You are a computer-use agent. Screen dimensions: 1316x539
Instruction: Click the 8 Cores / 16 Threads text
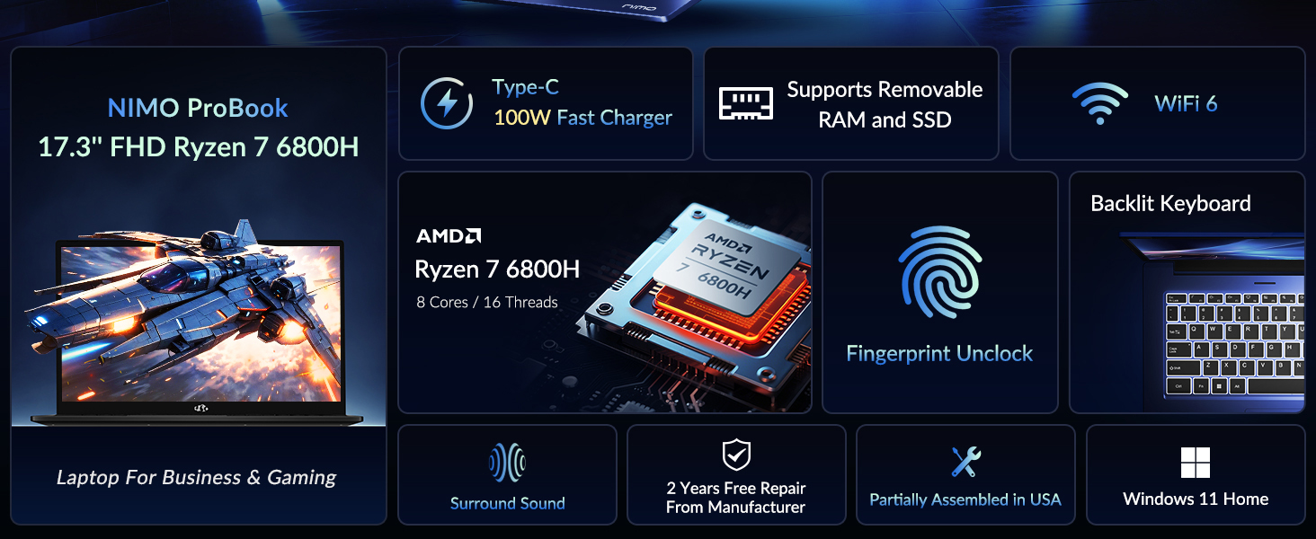(x=487, y=302)
